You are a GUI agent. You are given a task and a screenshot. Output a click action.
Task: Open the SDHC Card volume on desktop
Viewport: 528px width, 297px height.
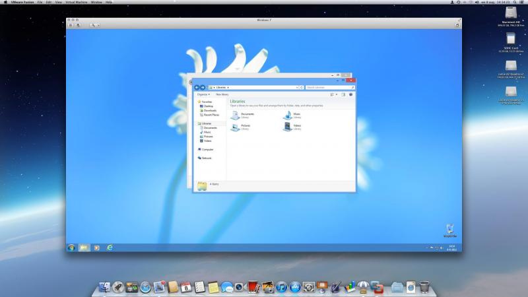[511, 42]
